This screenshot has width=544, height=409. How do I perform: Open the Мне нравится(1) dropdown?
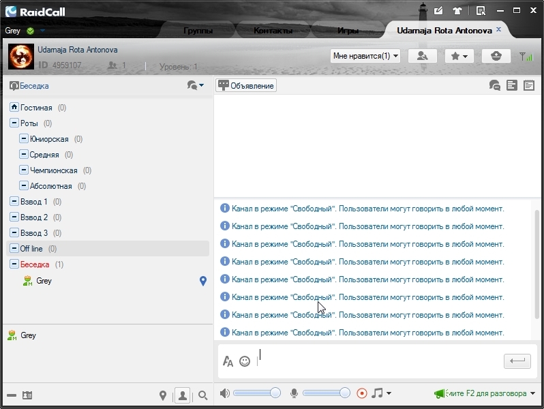(x=365, y=56)
